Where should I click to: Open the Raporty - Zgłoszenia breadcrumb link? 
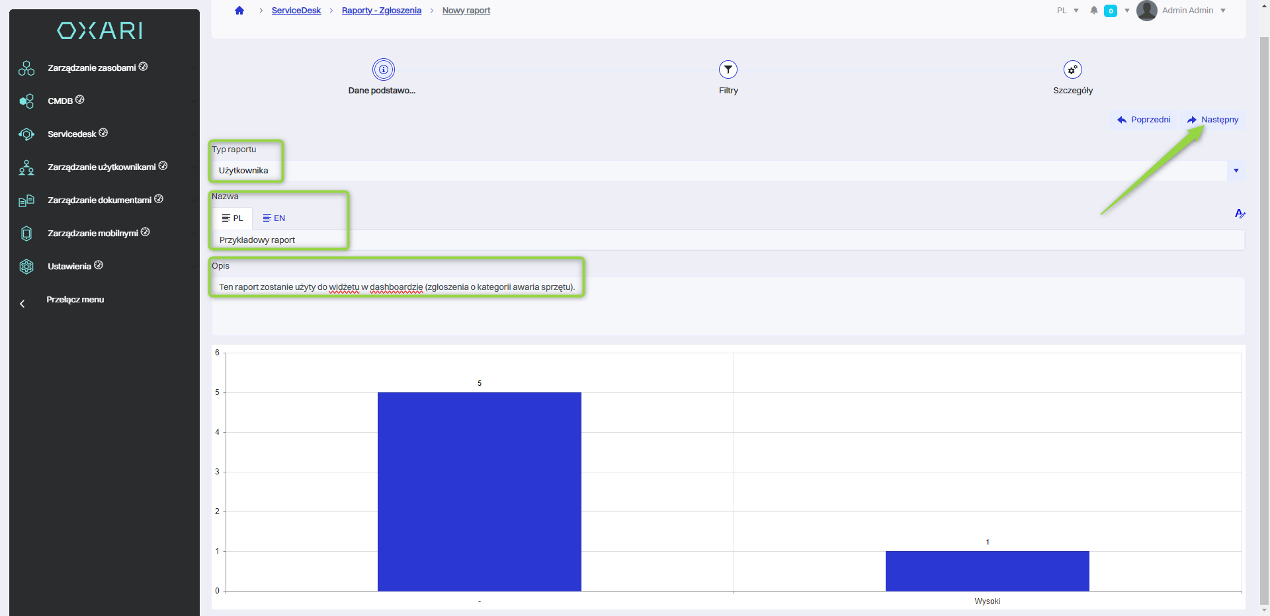pos(381,11)
